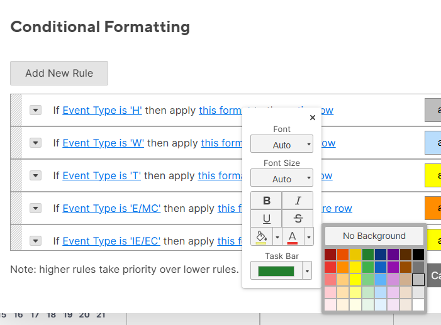Open the Event Type is 'E/MC' condition link
441x325 pixels.
tap(111, 208)
